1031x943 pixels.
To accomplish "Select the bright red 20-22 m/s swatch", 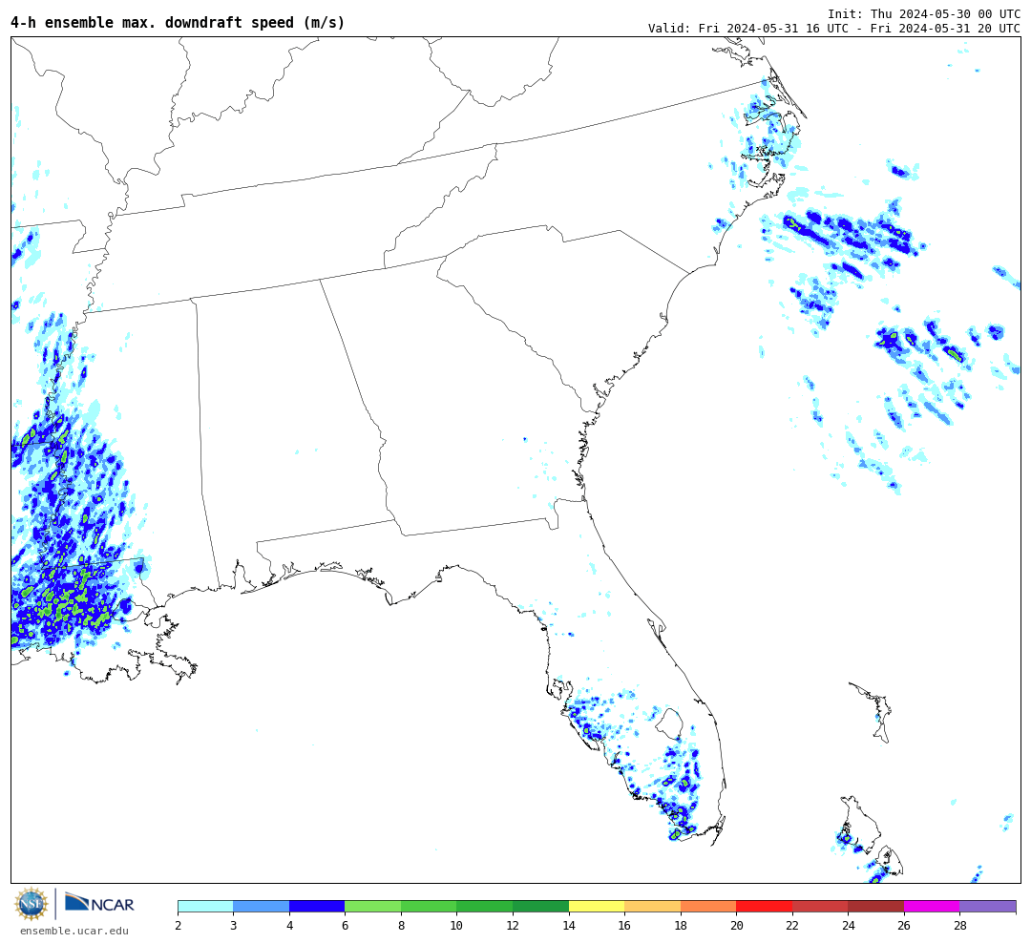I will (764, 906).
